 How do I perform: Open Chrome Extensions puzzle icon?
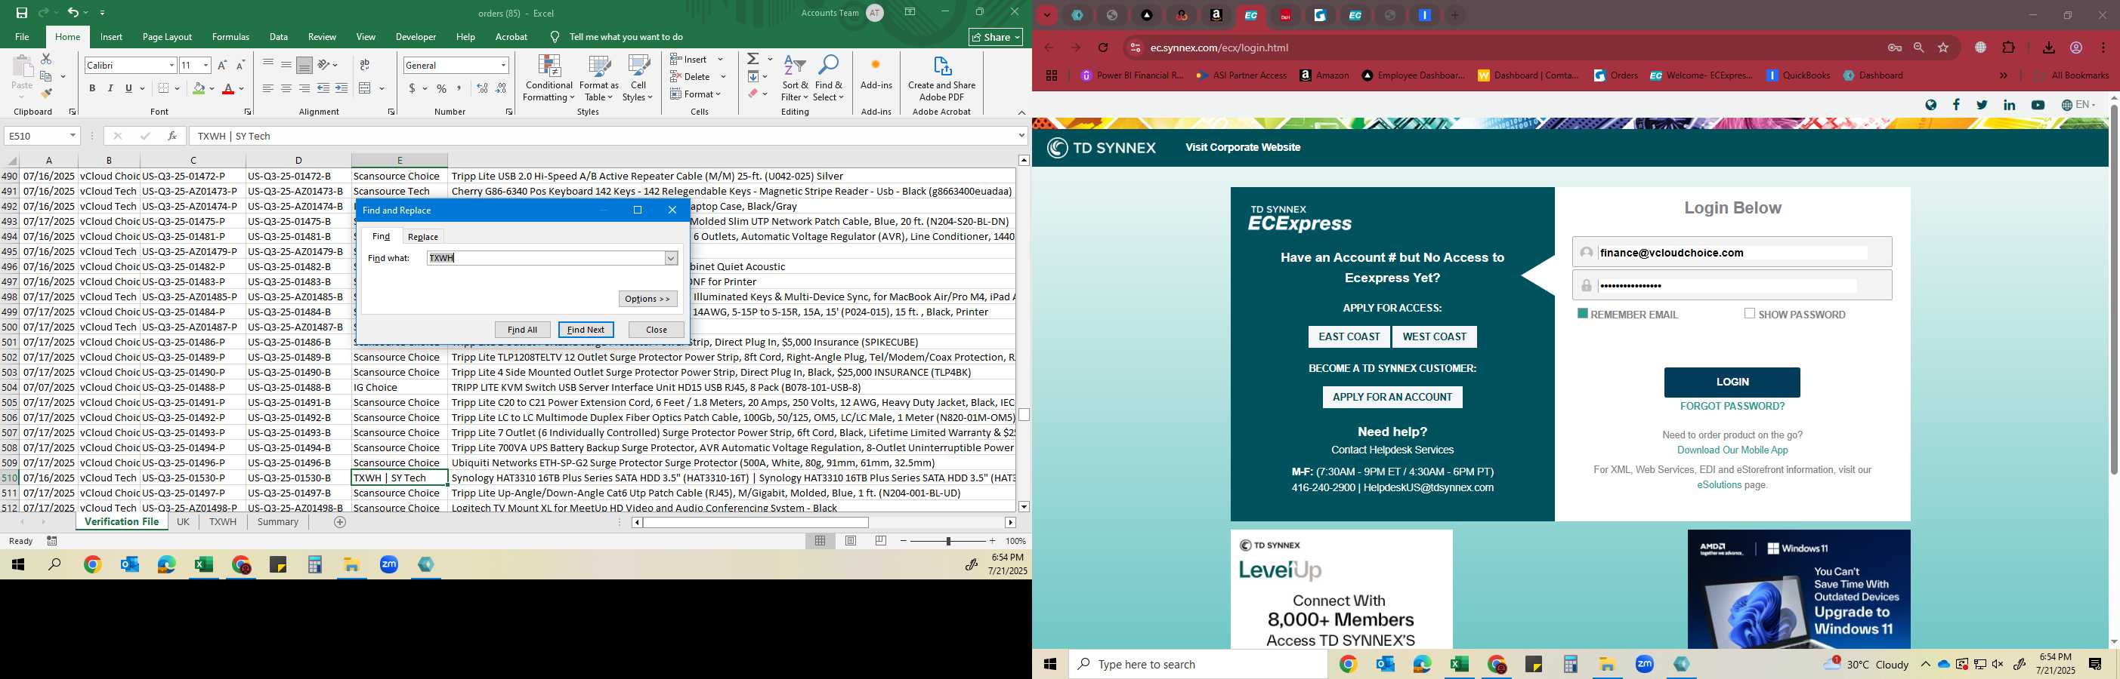tap(2009, 48)
